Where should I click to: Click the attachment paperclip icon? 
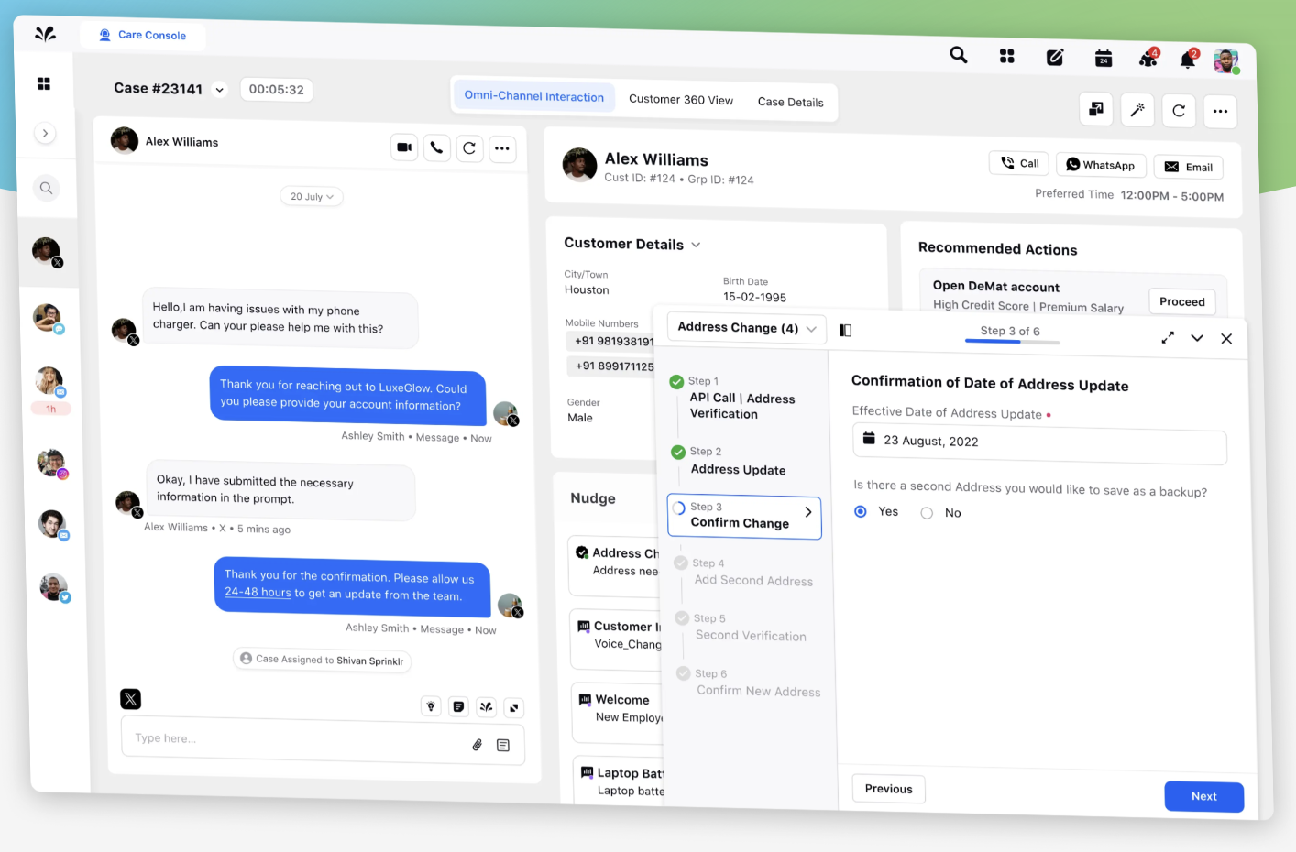478,745
